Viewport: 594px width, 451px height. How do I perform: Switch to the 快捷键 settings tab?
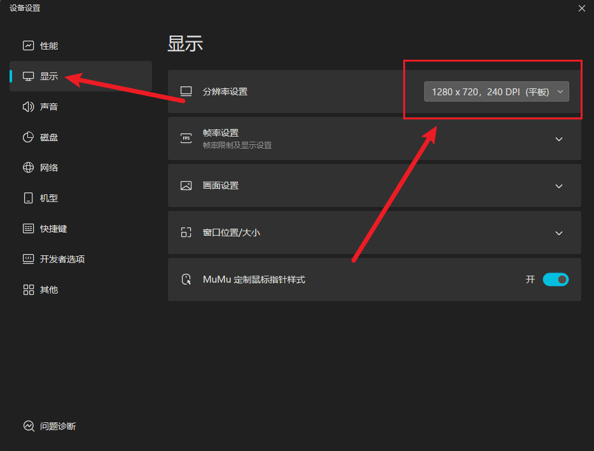pyautogui.click(x=81, y=229)
